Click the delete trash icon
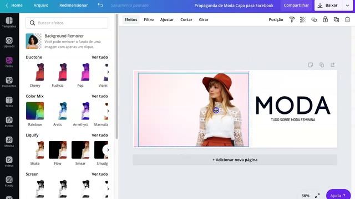Screen dimensions: 355x199 348,20
